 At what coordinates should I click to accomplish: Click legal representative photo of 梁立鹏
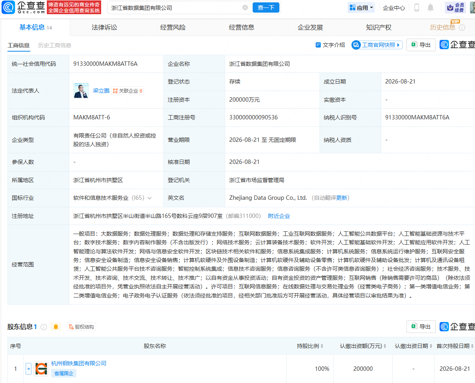click(x=81, y=91)
